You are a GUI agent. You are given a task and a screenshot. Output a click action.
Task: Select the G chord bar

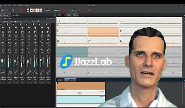(72, 42)
